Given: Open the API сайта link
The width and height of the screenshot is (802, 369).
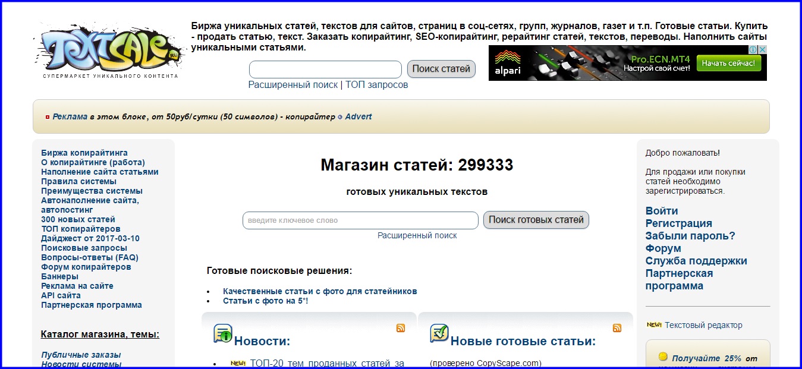Looking at the screenshot, I should click(x=61, y=295).
